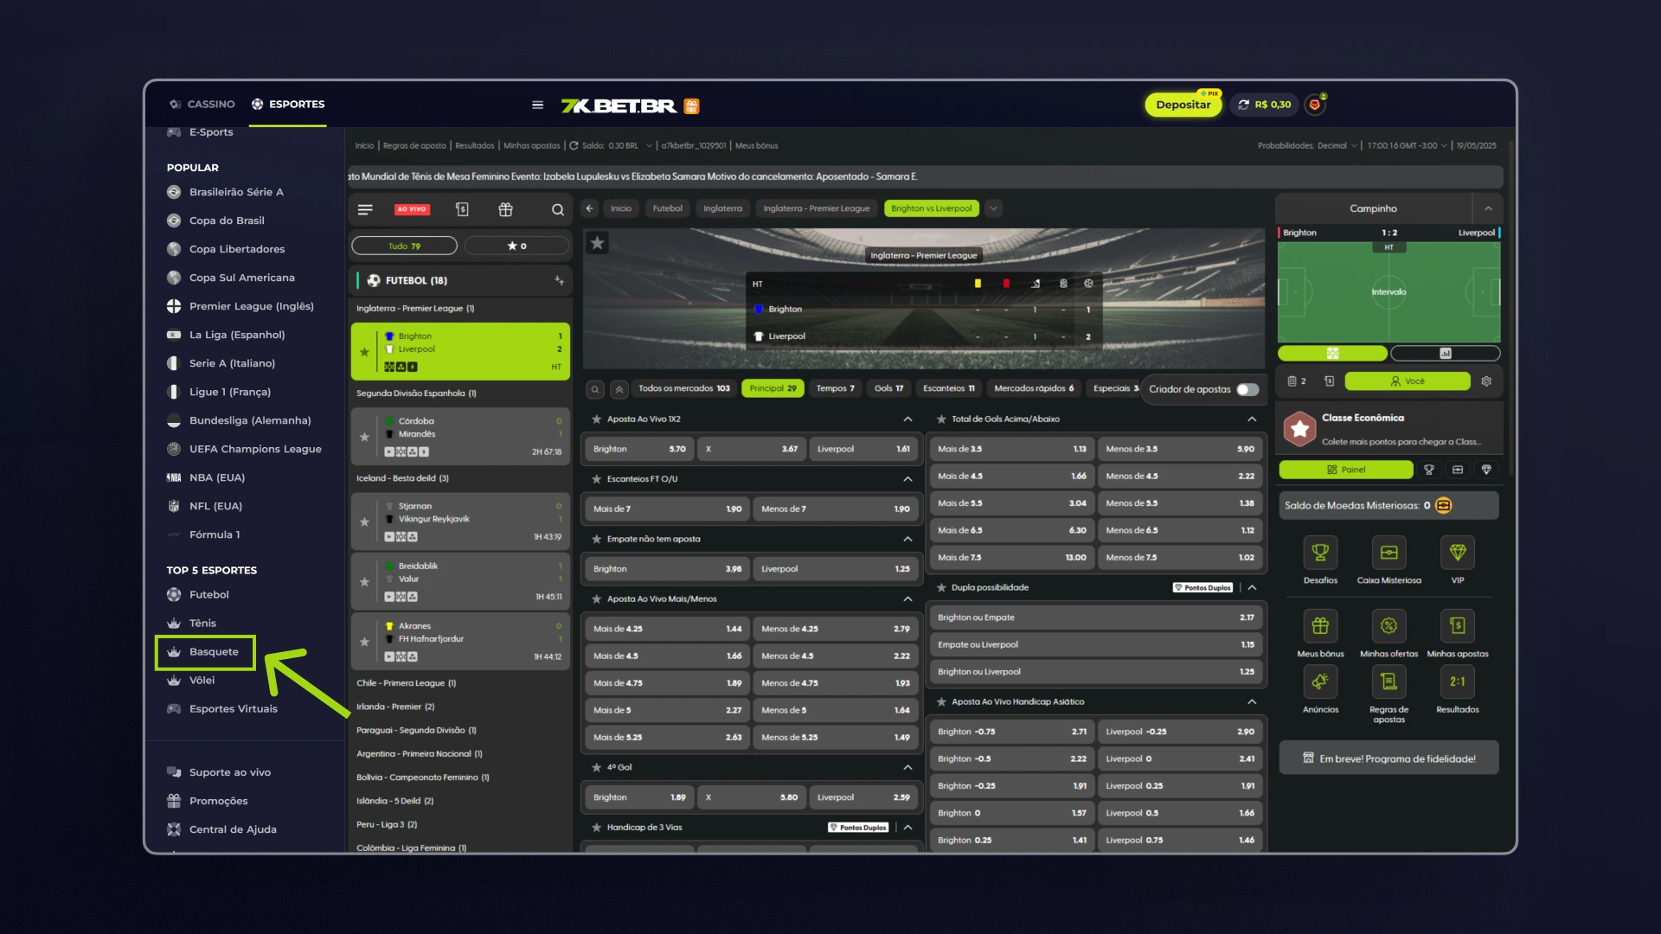Bet Brighton at 5.70 odds in 1X2
Viewport: 1661px width, 934px height.
[x=638, y=449]
